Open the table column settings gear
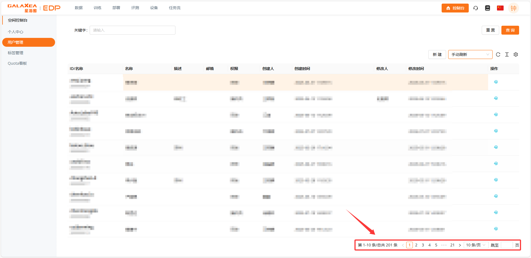The width and height of the screenshot is (531, 258). tap(516, 54)
